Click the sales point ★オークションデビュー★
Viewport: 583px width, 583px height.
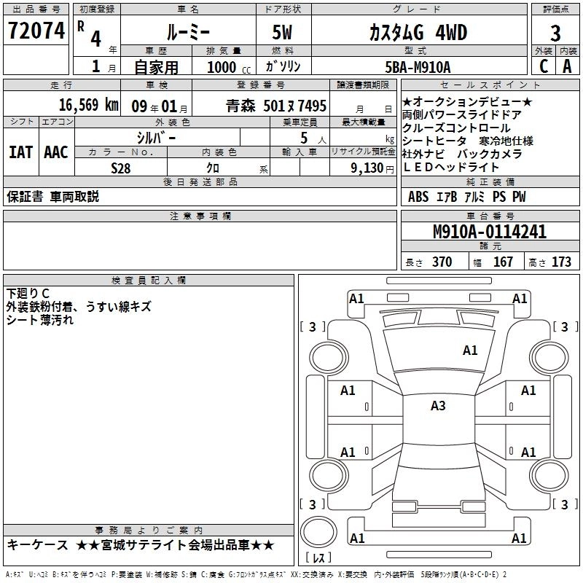pyautogui.click(x=467, y=101)
